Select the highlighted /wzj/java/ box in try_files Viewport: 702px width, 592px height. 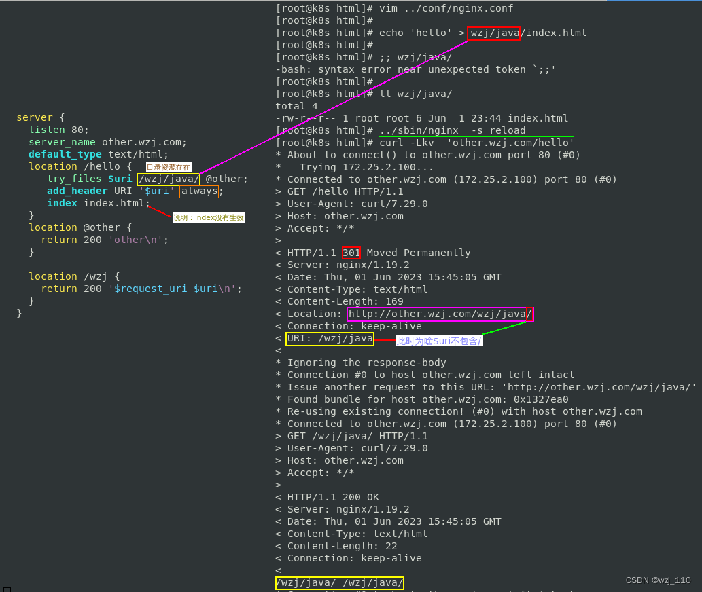coord(168,179)
